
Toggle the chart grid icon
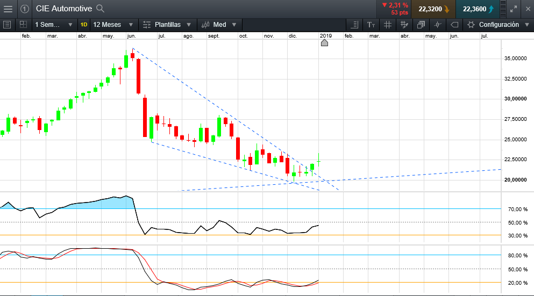pyautogui.click(x=388, y=25)
